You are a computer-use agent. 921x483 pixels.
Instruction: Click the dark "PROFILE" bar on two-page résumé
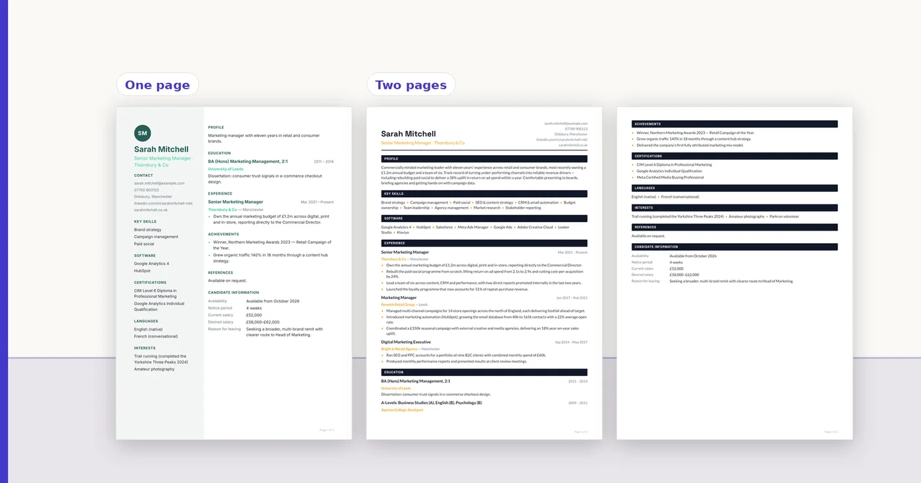point(484,158)
